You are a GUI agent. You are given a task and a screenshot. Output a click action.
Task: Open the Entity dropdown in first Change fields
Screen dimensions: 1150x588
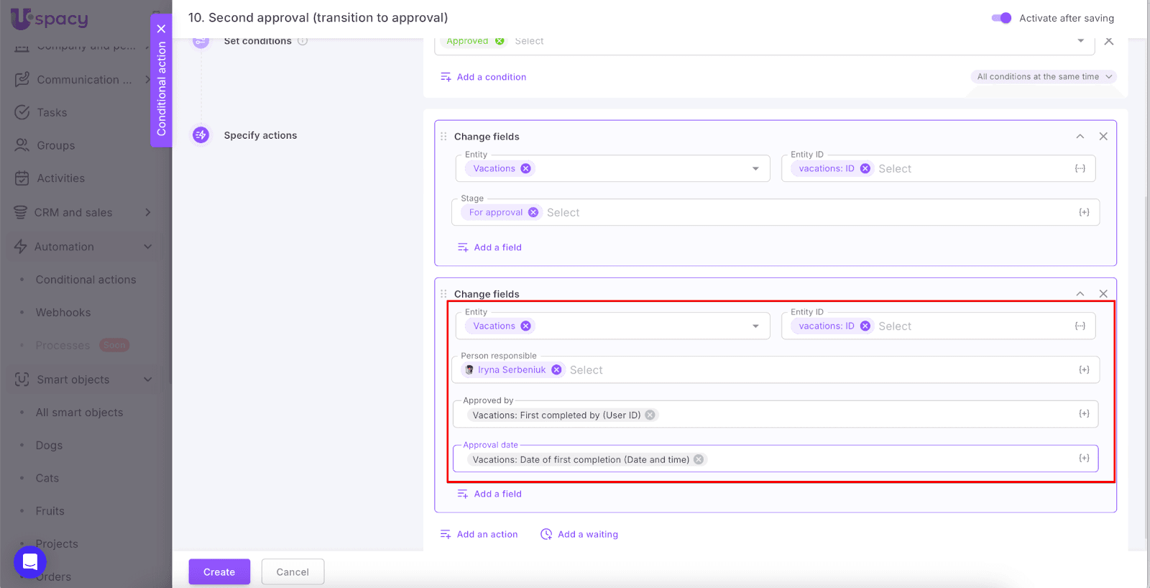click(755, 169)
